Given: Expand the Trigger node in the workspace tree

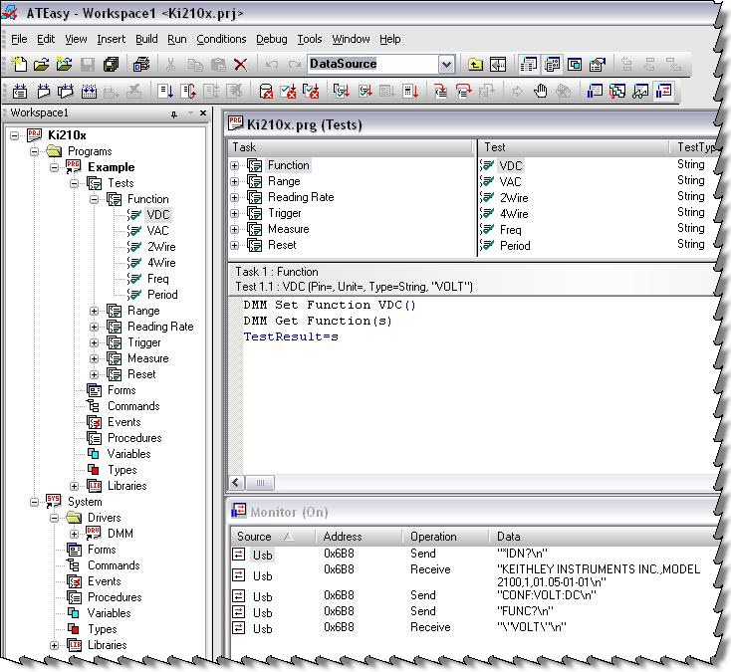Looking at the screenshot, I should click(x=95, y=342).
